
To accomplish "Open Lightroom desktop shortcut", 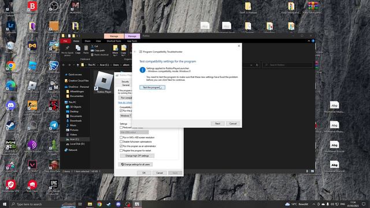I will [x=10, y=27].
